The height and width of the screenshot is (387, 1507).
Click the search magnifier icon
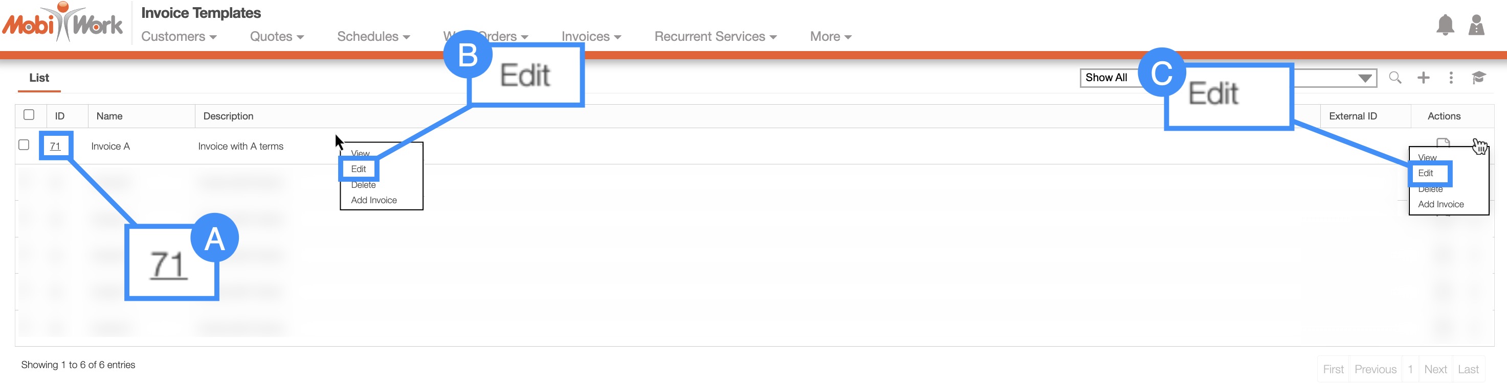click(1394, 78)
